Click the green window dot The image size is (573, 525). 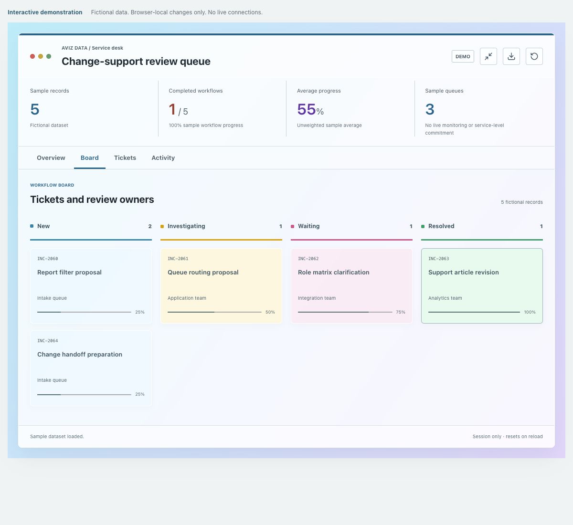coord(49,56)
